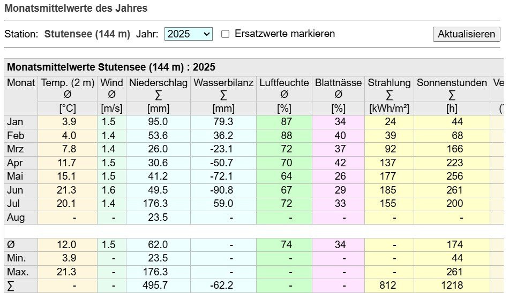The height and width of the screenshot is (293, 524).
Task: Click the Monat column header
Action: pos(21,83)
